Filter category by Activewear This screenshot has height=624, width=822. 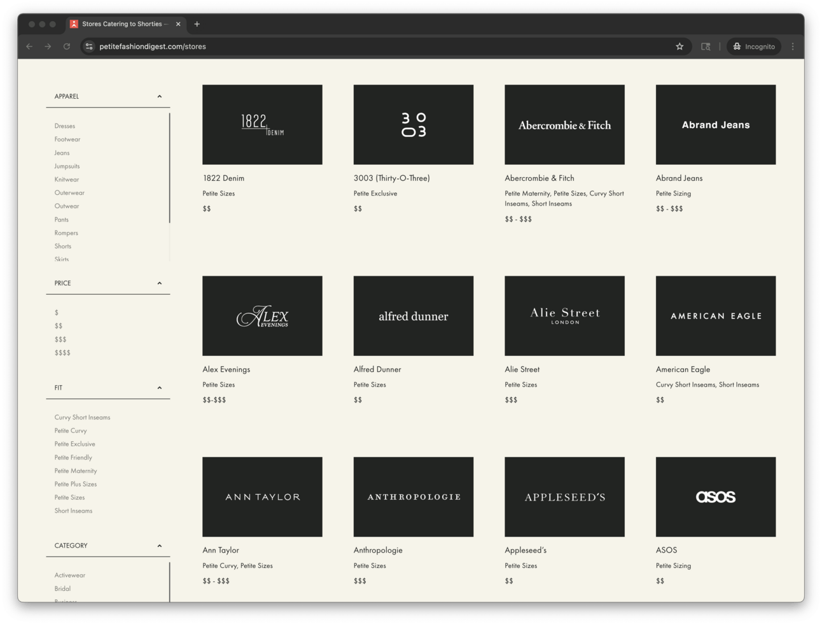point(70,576)
